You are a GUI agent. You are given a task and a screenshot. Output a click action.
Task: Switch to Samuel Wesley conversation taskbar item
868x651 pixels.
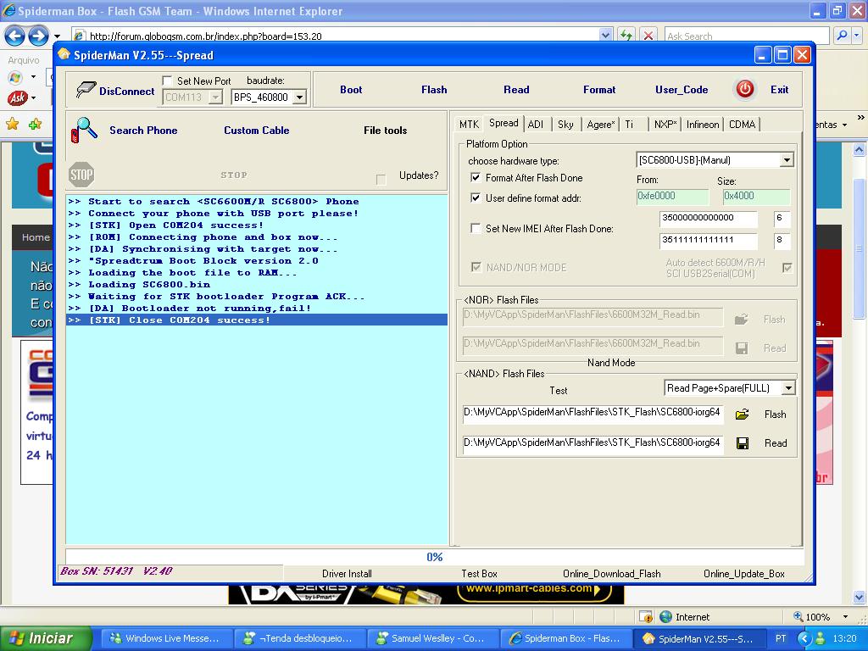pyautogui.click(x=433, y=638)
